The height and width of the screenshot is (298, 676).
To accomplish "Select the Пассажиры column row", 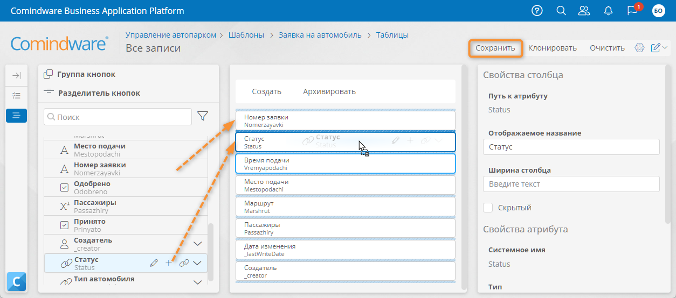I will [x=346, y=228].
